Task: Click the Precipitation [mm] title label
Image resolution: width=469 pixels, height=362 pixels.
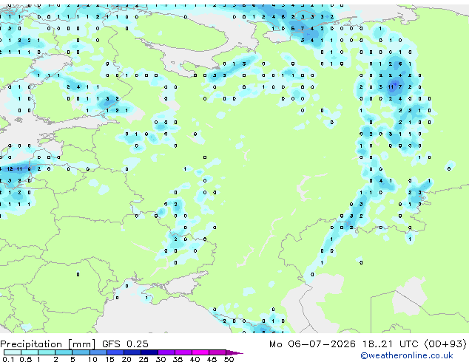Action: [48, 344]
